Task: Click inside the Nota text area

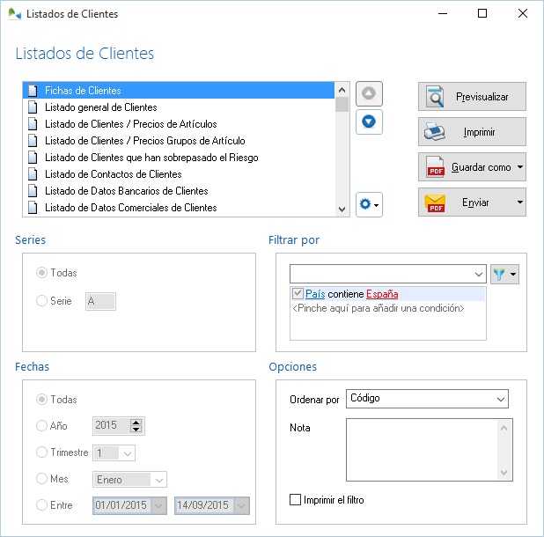Action: point(423,449)
